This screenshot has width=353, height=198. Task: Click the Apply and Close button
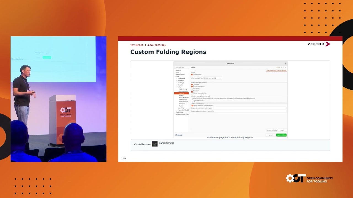pyautogui.click(x=281, y=135)
